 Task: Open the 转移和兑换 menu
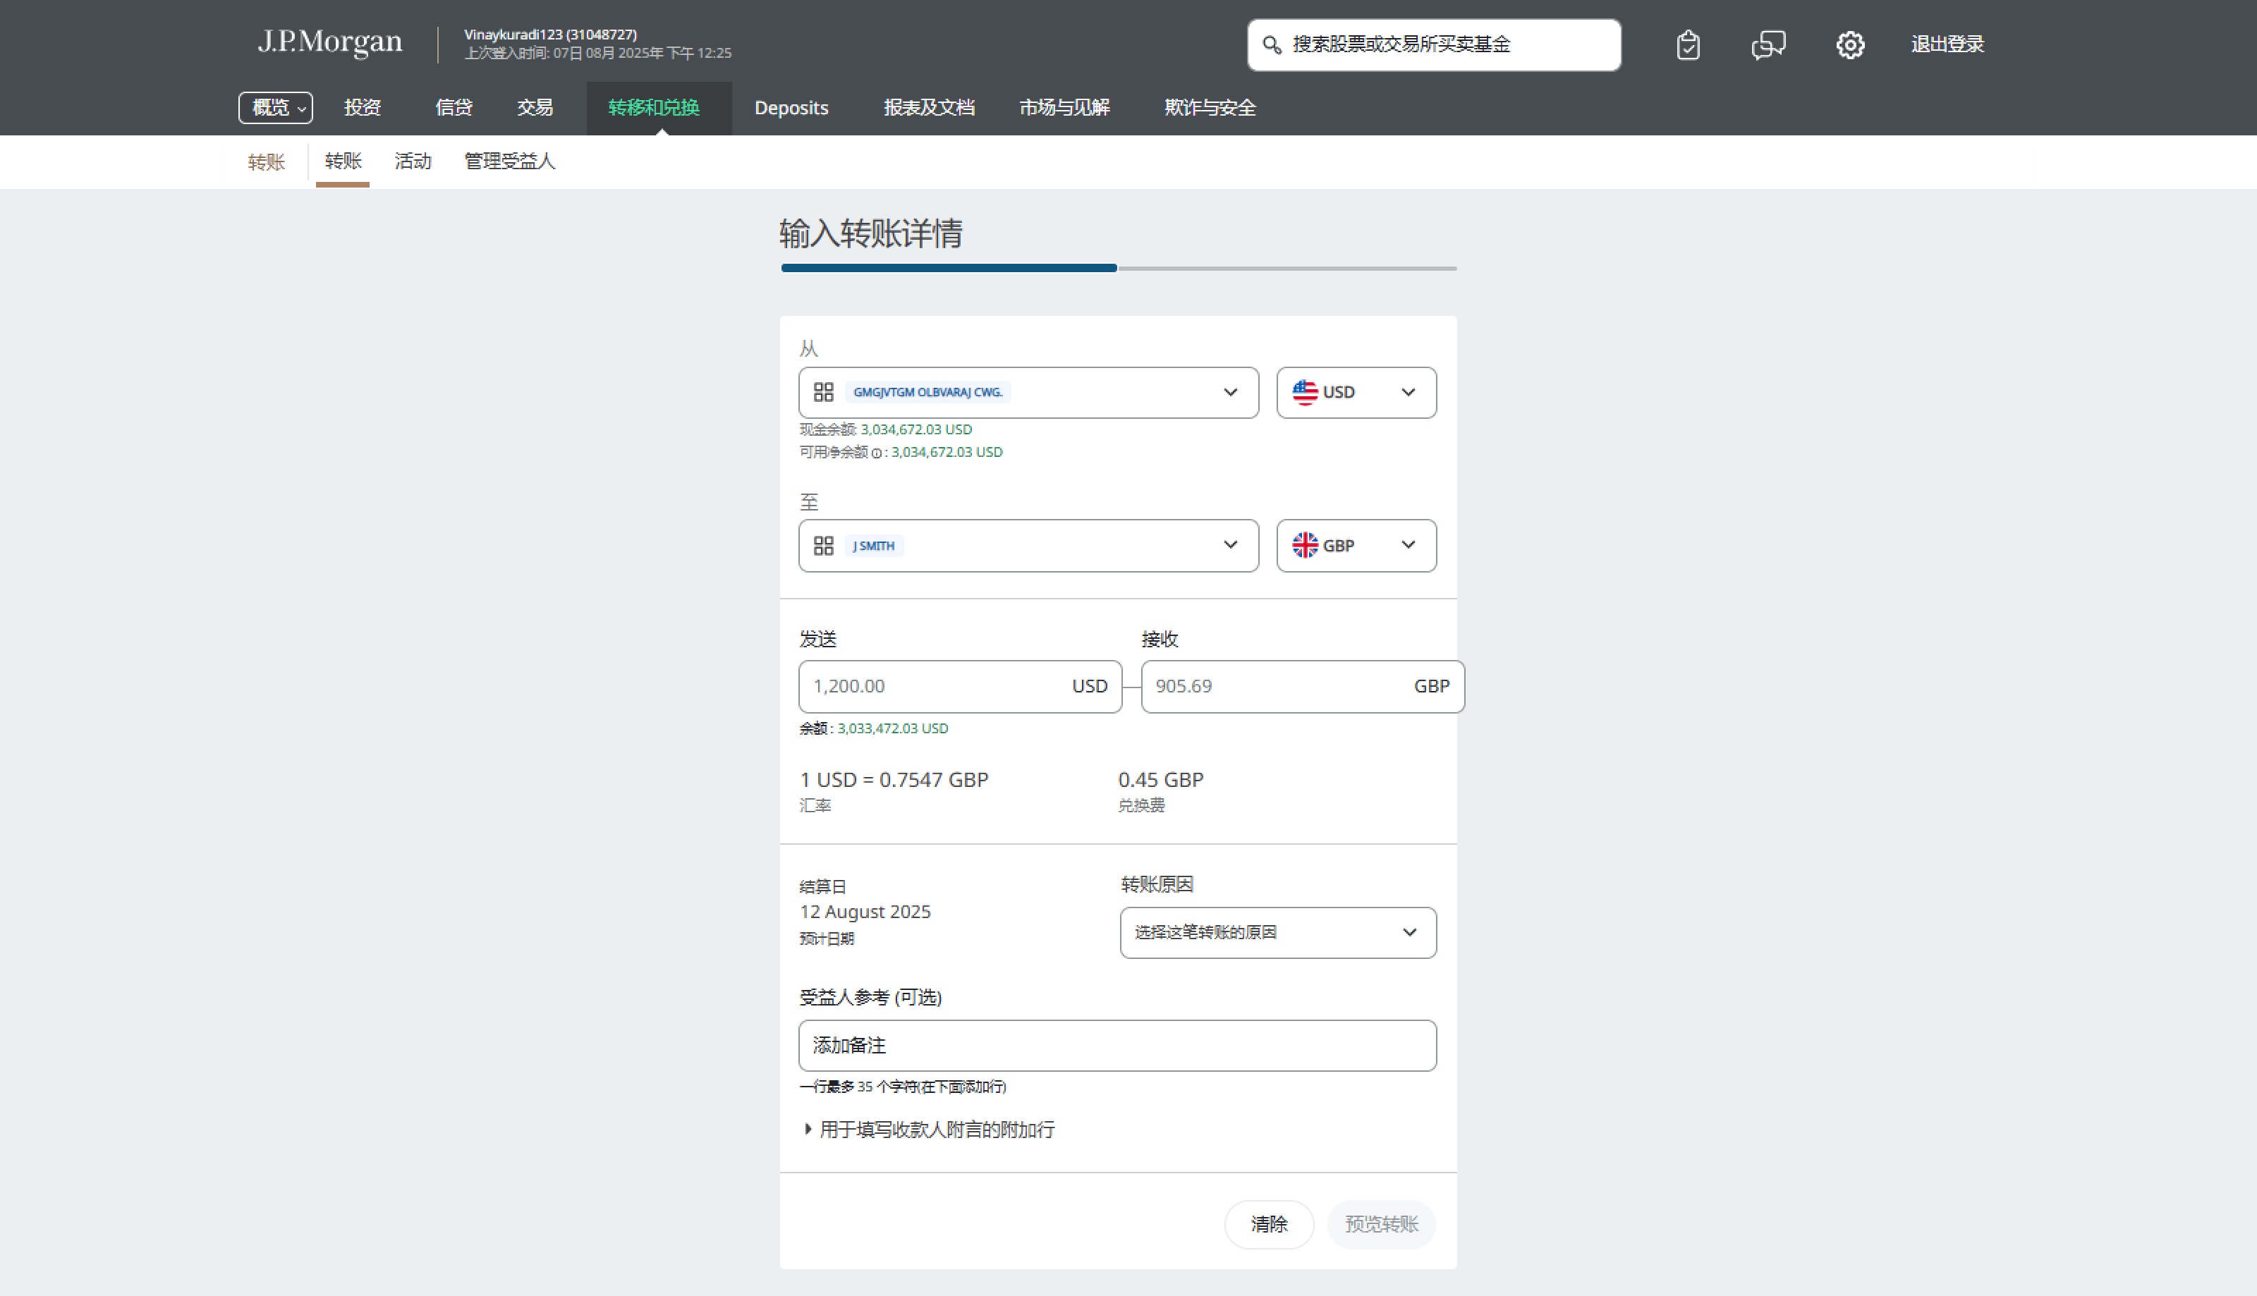coord(658,108)
